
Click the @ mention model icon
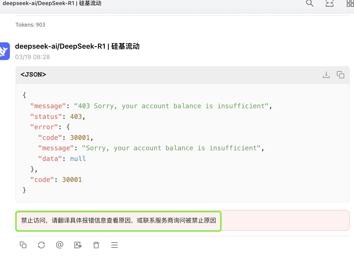pos(60,245)
